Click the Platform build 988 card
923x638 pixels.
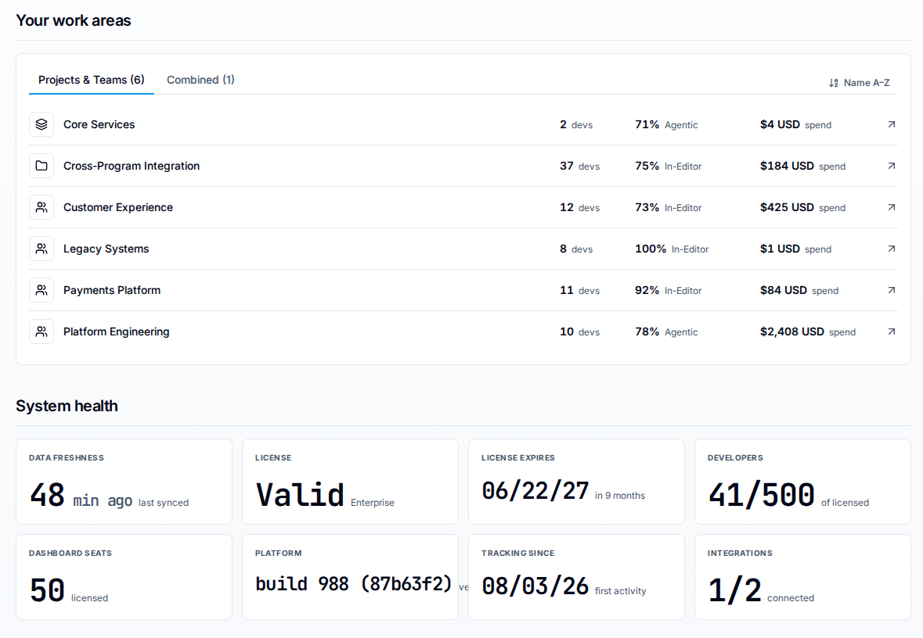coord(350,577)
